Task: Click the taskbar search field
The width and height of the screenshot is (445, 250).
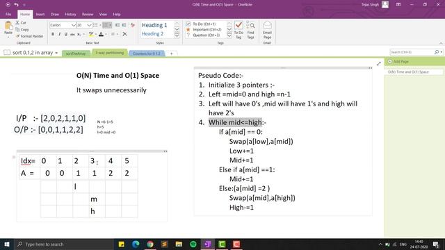Action: click(64, 244)
